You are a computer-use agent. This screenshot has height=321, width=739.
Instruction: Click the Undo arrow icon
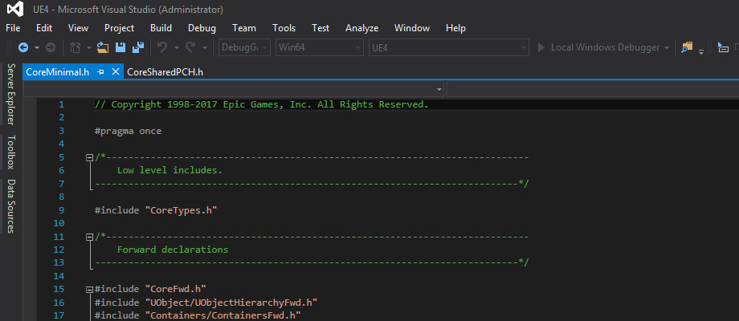pos(162,47)
